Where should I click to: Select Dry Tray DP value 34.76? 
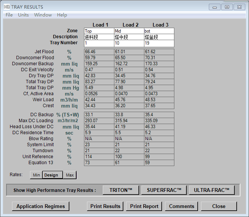(x=159, y=76)
